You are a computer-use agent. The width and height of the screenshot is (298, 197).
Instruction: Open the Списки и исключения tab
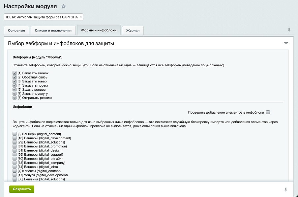click(x=53, y=31)
